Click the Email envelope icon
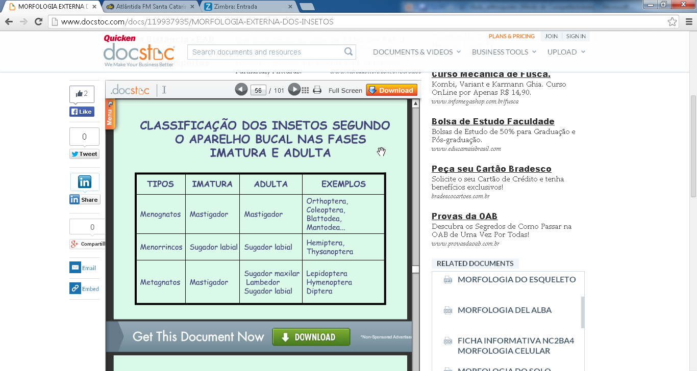The width and height of the screenshot is (697, 371). (75, 268)
